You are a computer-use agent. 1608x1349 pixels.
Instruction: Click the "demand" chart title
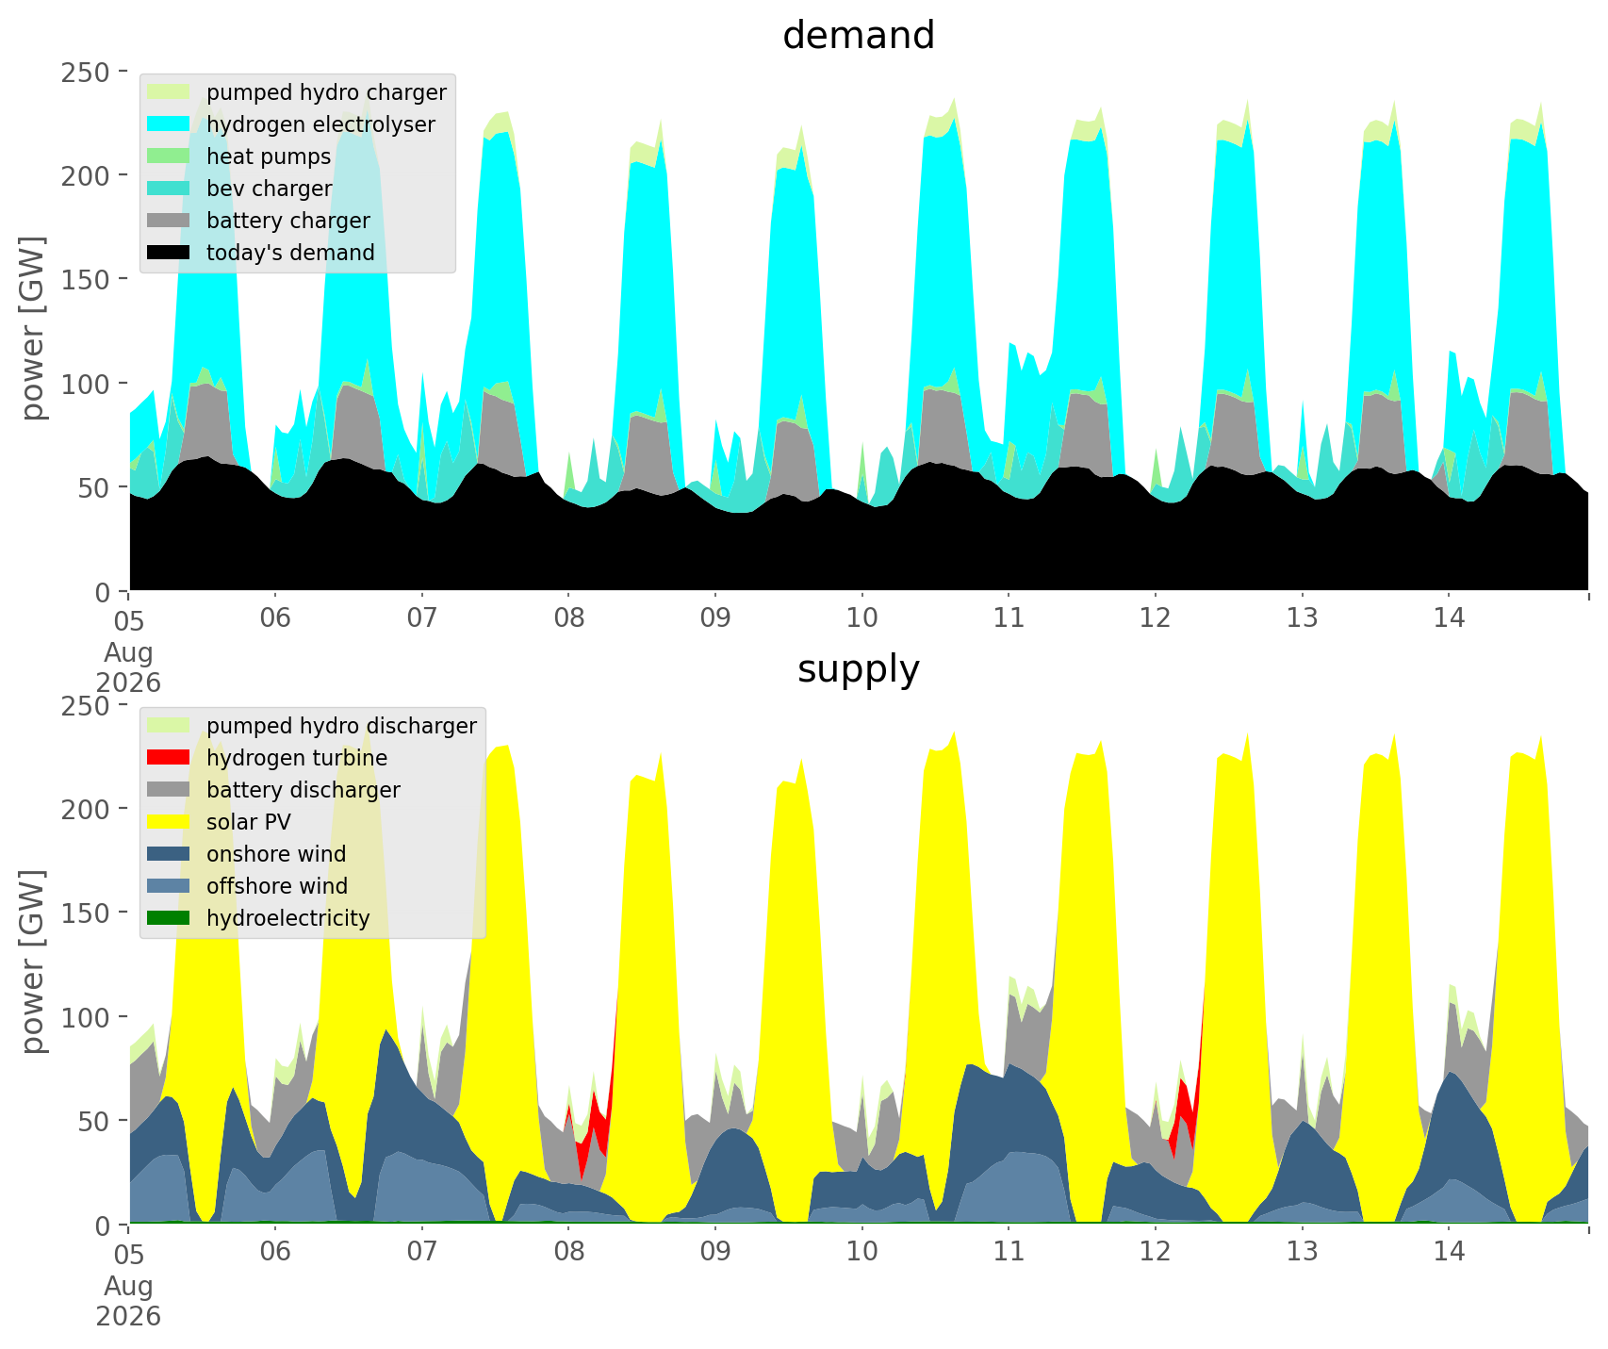(x=859, y=36)
